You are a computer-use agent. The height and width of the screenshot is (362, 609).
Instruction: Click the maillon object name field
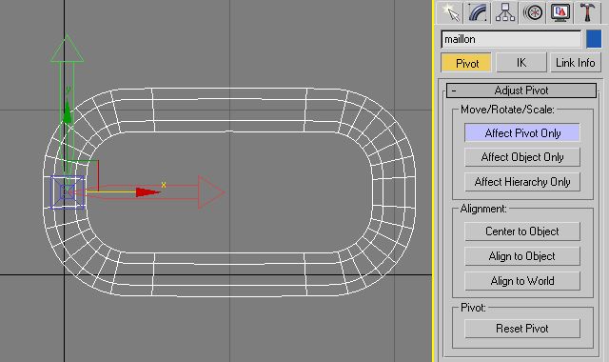pos(511,39)
